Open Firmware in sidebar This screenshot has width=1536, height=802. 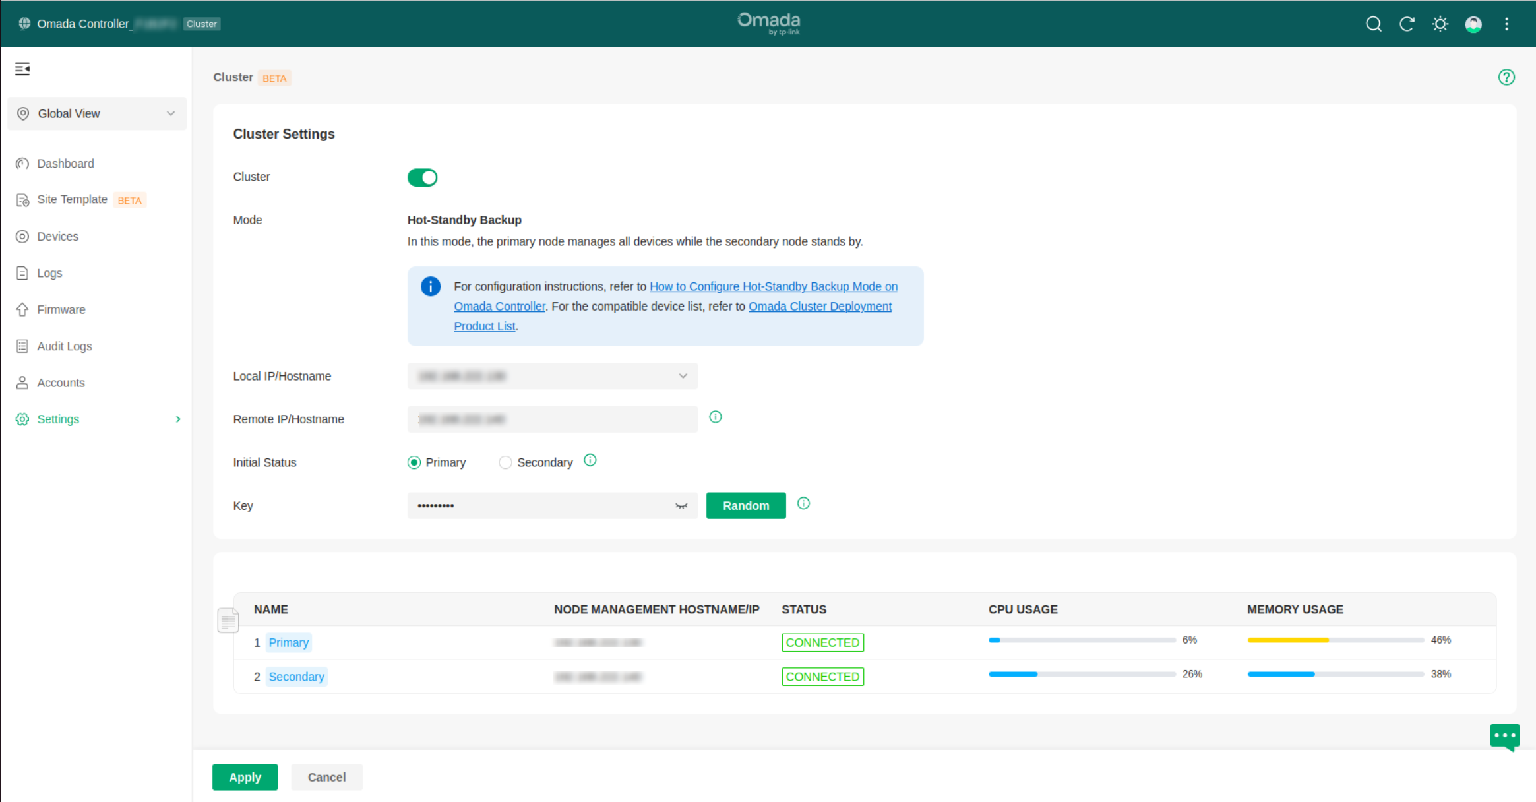[61, 310]
